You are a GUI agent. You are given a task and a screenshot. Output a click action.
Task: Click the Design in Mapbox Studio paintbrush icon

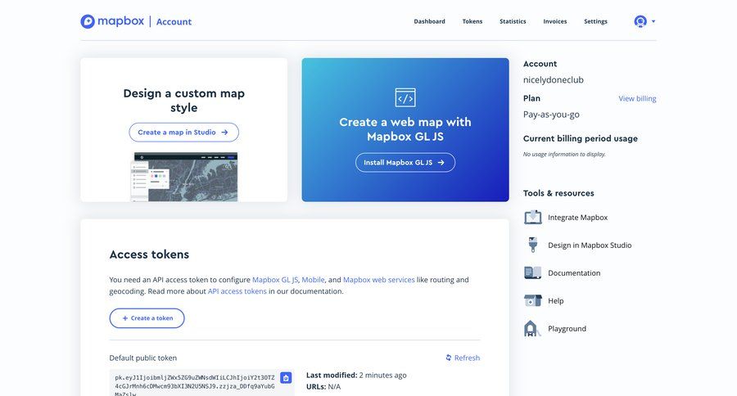click(x=533, y=245)
